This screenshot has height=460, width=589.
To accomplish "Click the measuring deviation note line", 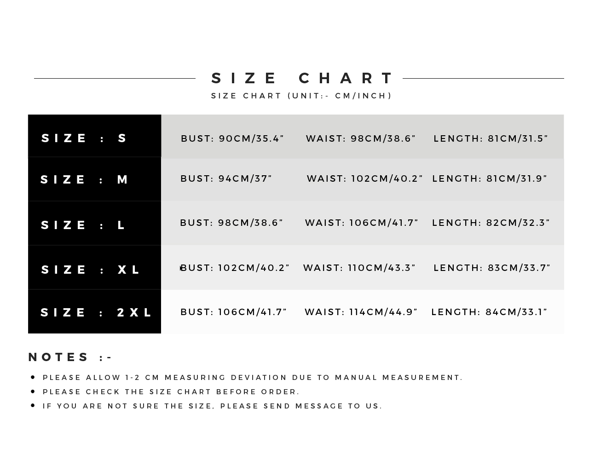I will point(253,378).
